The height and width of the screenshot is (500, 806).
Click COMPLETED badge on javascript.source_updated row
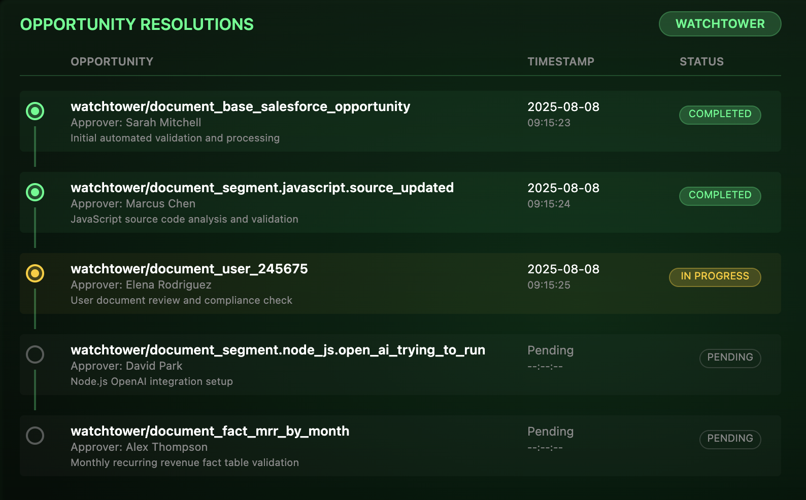[x=719, y=196]
